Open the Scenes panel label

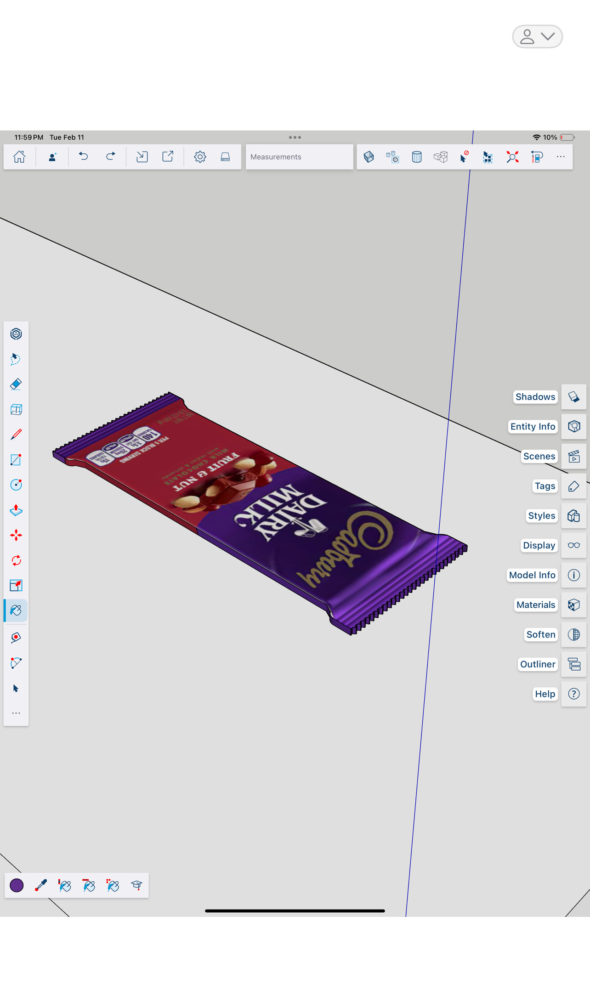(x=539, y=456)
